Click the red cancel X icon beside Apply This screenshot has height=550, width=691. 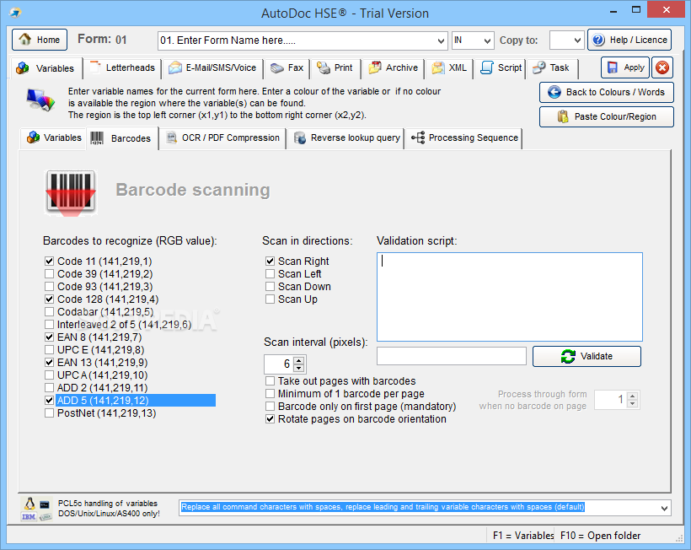tap(662, 67)
